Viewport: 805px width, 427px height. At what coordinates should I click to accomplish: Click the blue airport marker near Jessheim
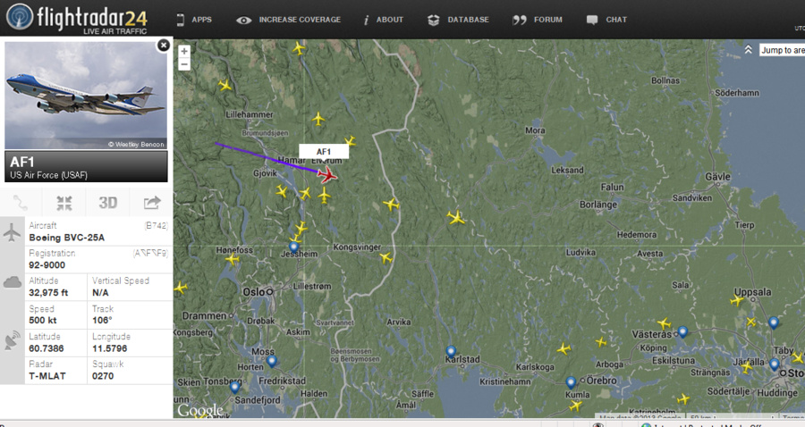[x=293, y=247]
